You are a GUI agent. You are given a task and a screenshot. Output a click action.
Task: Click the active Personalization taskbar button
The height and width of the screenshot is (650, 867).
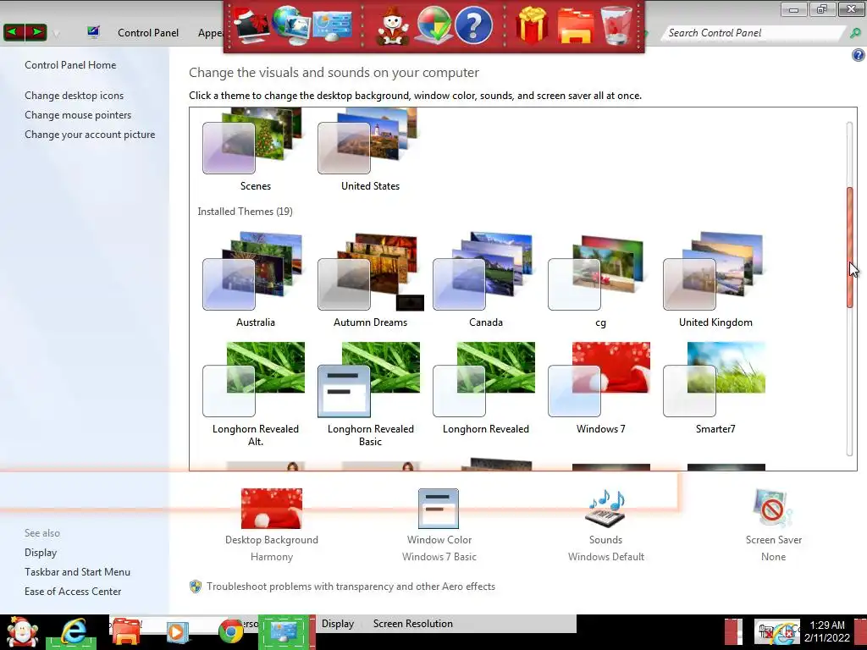coord(284,631)
